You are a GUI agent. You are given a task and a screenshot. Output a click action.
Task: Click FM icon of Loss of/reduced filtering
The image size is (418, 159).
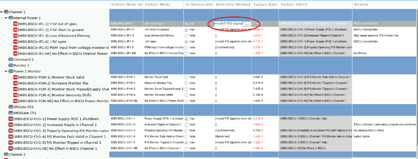point(15,36)
